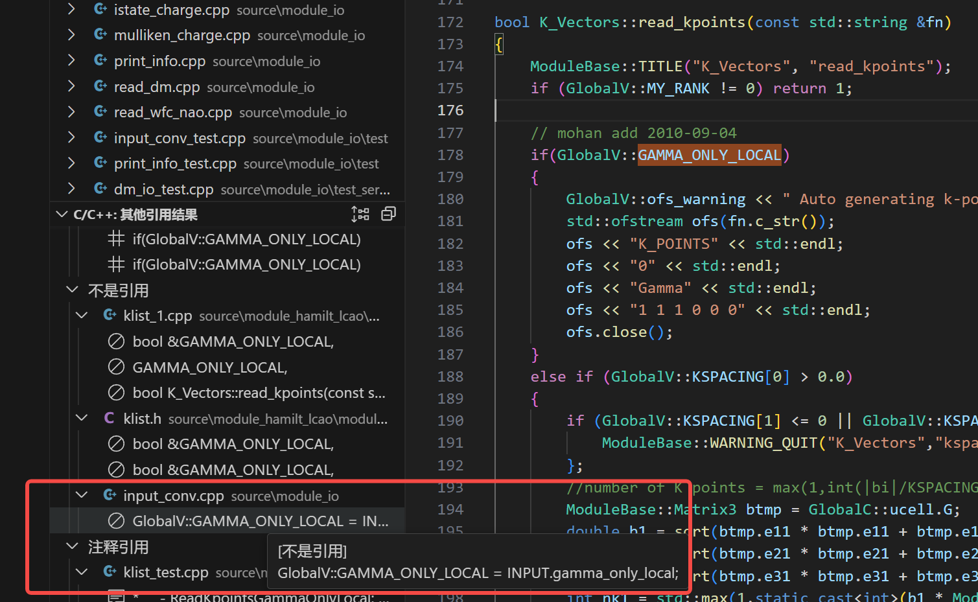Viewport: 978px width, 602px height.
Task: Collapse the C/C++ 其他引用结果 section
Action: [x=62, y=214]
